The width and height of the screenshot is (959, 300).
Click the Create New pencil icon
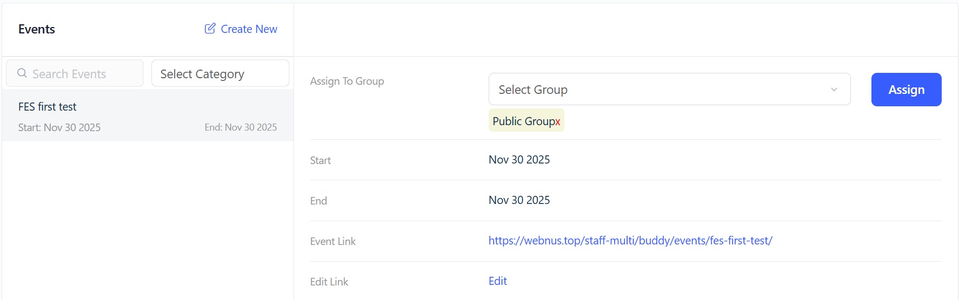210,29
